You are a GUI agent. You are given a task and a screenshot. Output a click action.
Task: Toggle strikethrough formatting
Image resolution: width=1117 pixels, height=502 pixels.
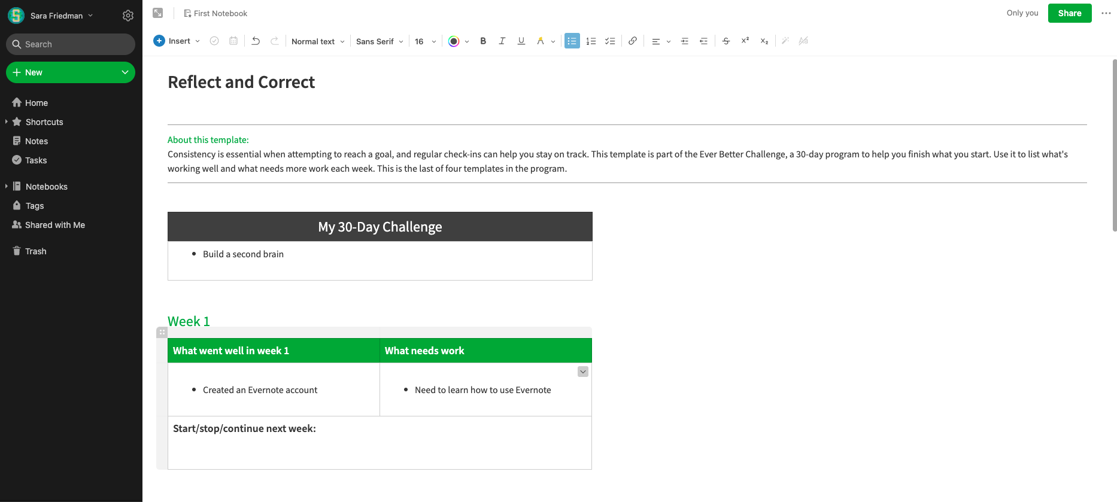[726, 41]
